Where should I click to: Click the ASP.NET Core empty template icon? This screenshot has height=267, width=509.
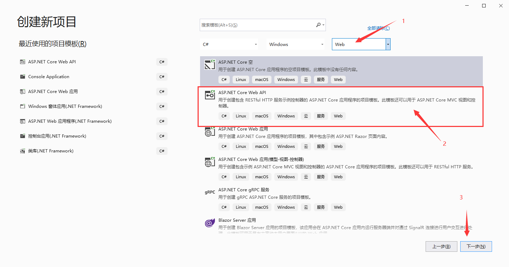click(x=210, y=64)
